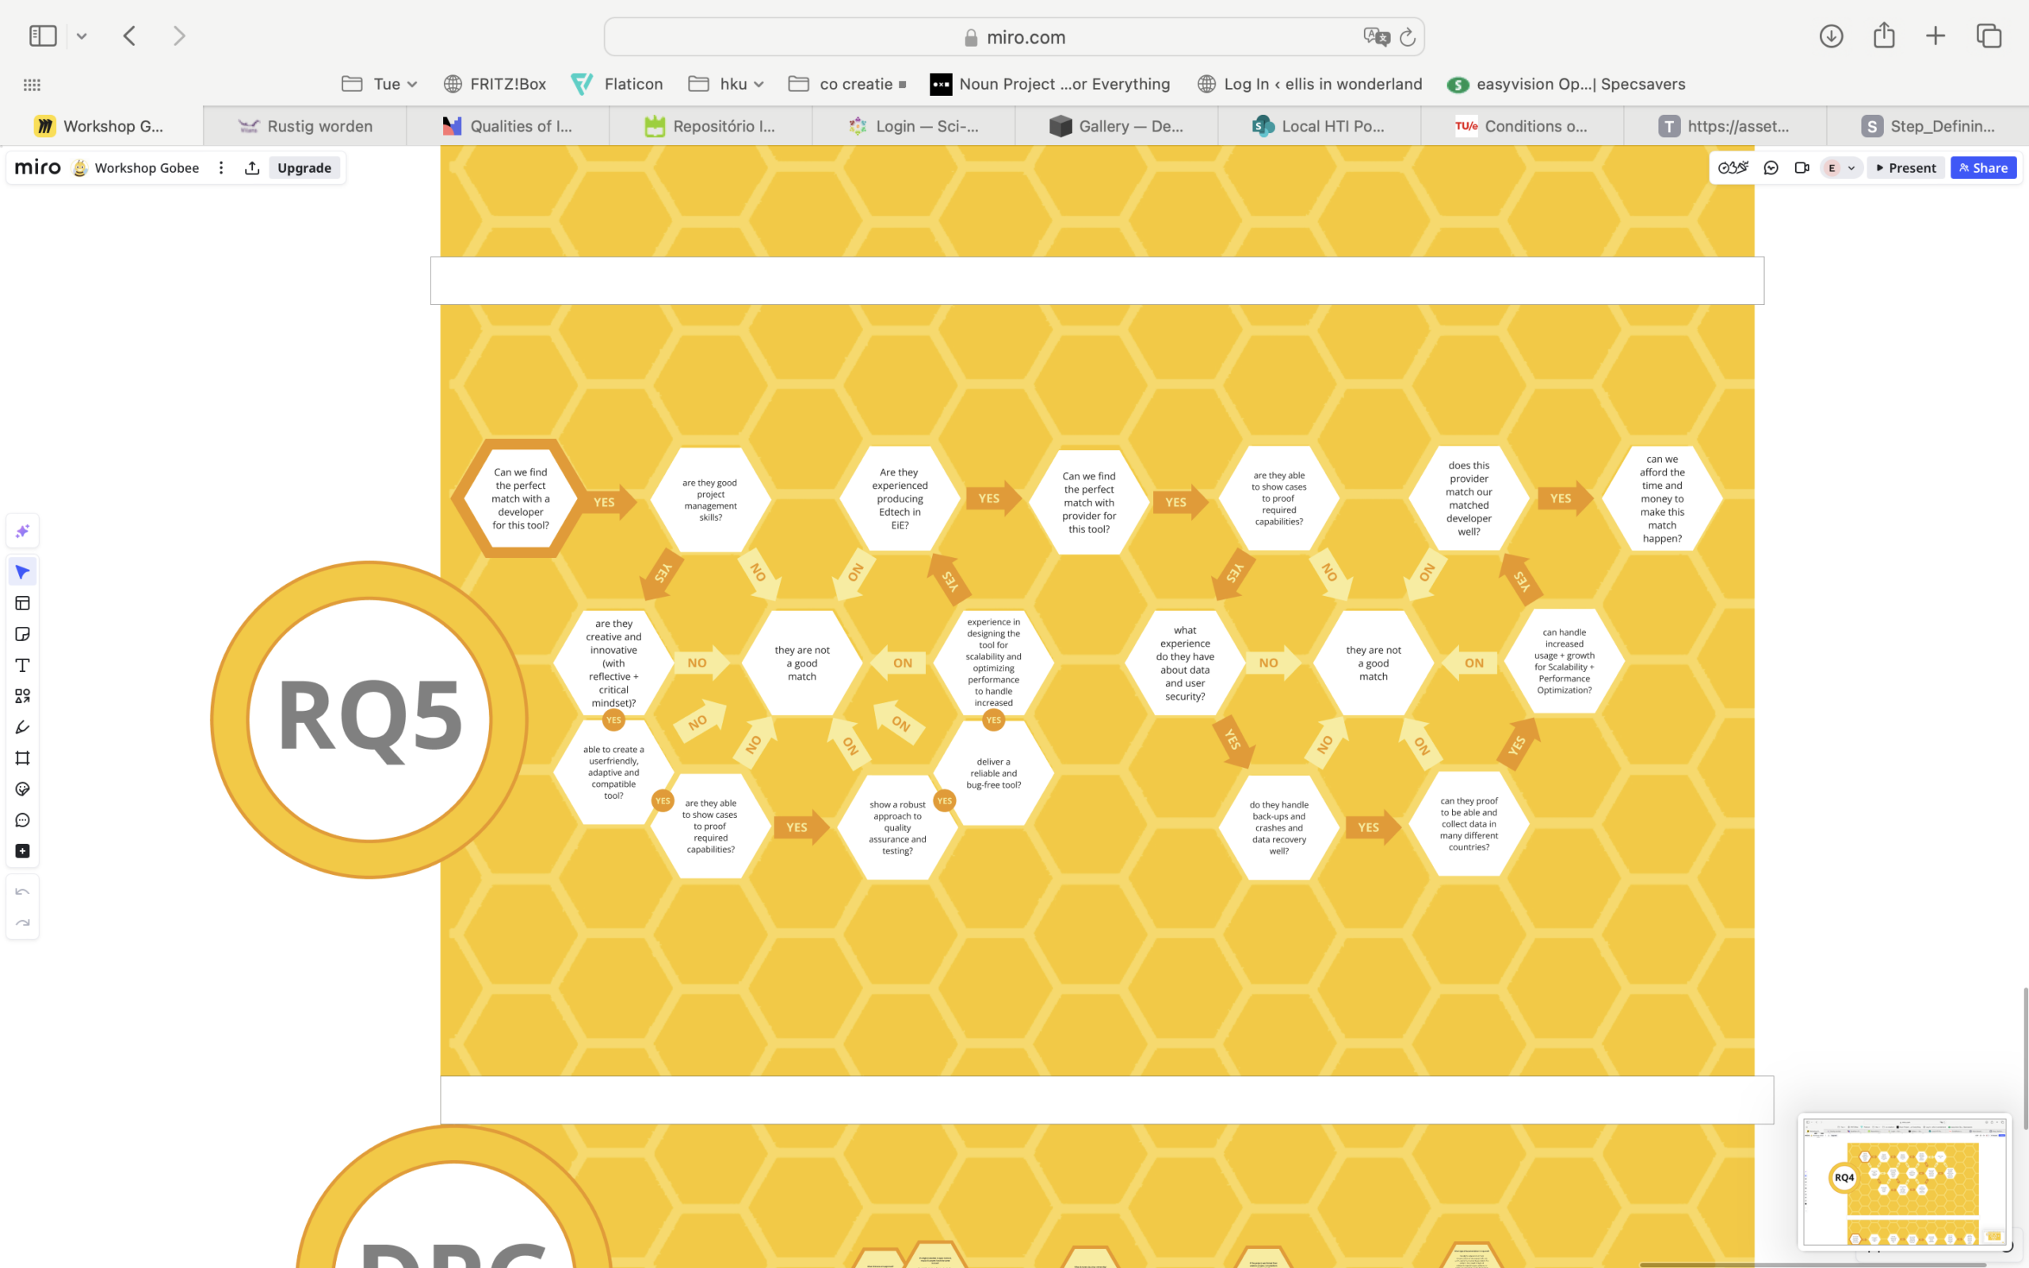
Task: Start a video call with camera icon
Action: tap(1801, 168)
